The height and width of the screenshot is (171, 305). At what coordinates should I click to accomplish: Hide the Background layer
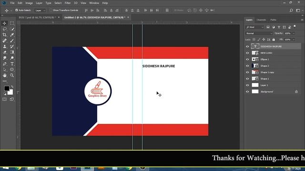247,92
